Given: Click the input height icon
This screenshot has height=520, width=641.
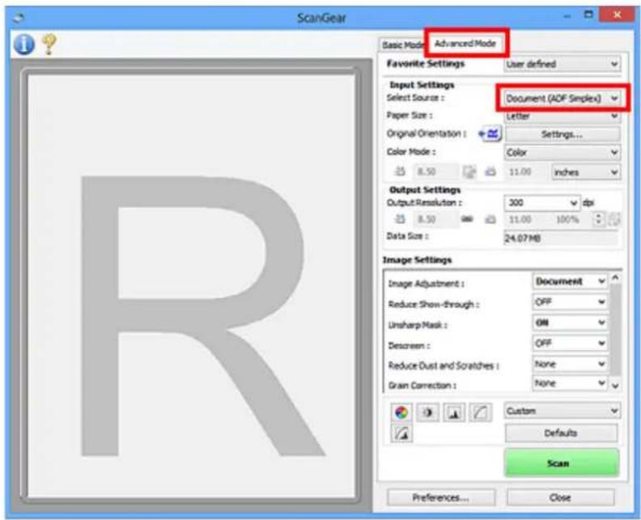Looking at the screenshot, I should coord(490,172).
